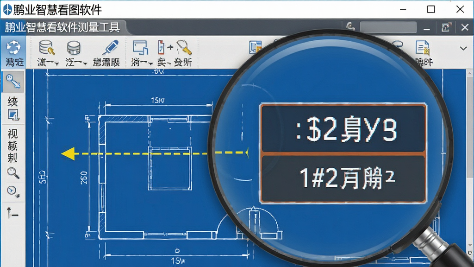Click the ribbon plus sign between ruler and key
This screenshot has height=267, width=474.
[170, 47]
